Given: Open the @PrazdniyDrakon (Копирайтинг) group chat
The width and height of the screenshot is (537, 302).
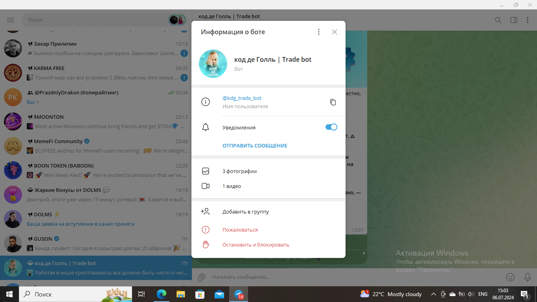Looking at the screenshot, I should coord(96,97).
